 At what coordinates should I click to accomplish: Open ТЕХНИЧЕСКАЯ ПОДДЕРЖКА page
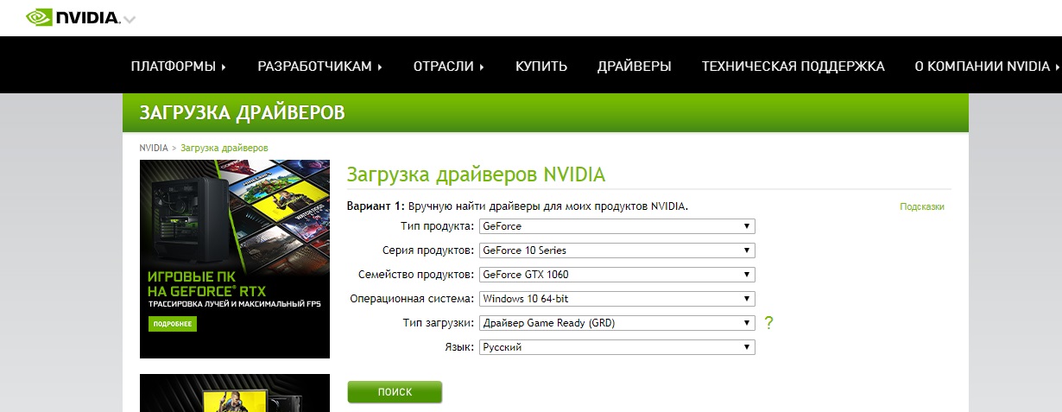793,67
